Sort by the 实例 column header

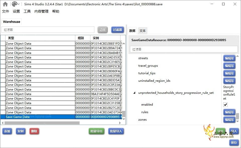click(x=105, y=38)
